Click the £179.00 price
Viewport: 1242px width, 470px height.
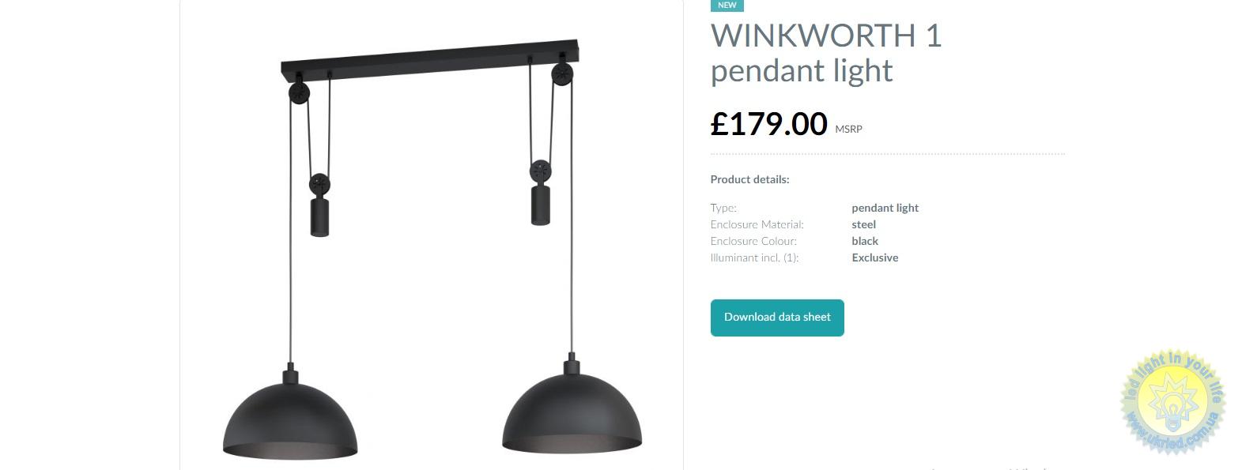point(769,124)
